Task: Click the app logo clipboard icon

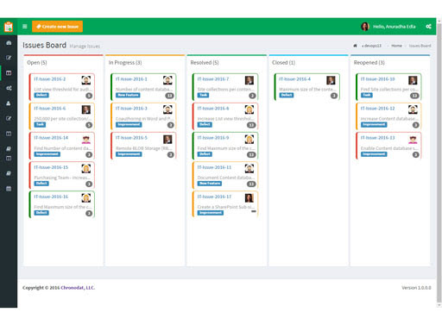Action: (x=9, y=27)
